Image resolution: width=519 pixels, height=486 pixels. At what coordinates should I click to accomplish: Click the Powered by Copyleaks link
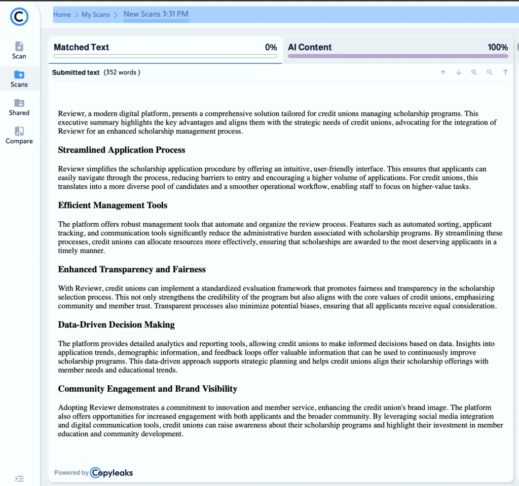coord(94,472)
